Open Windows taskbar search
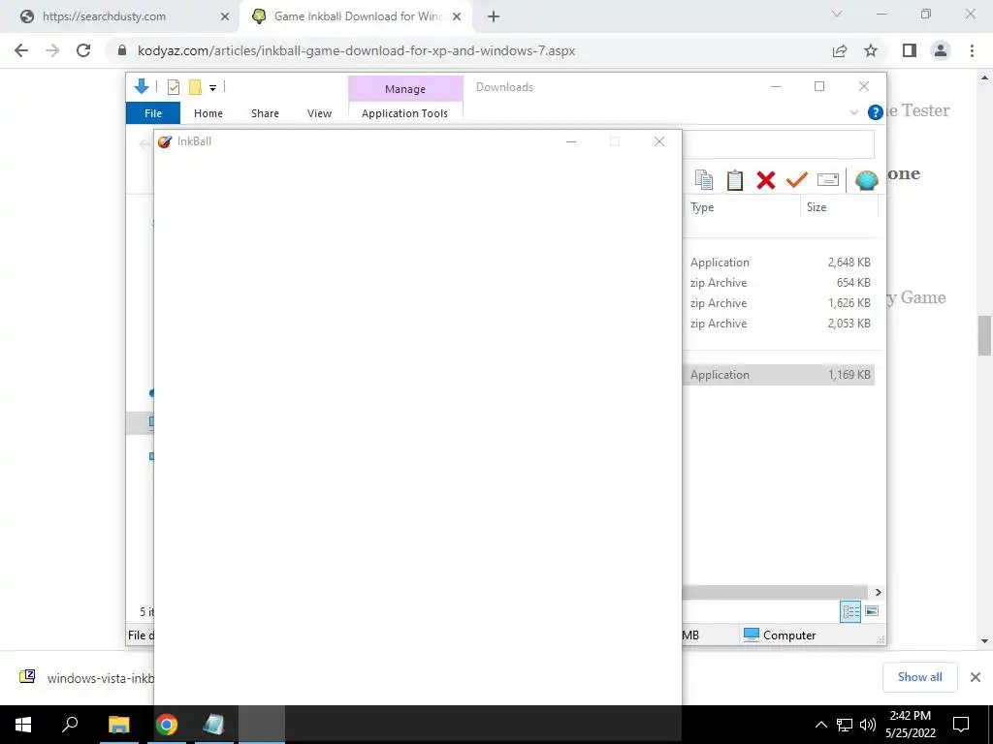993x744 pixels. 70,725
